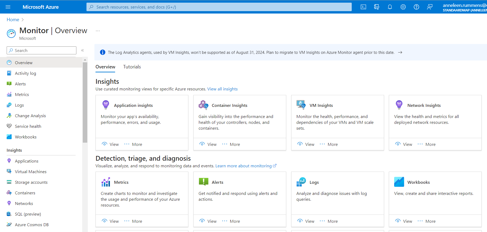
Task: Click the VM Insights card icon
Action: tap(301, 105)
